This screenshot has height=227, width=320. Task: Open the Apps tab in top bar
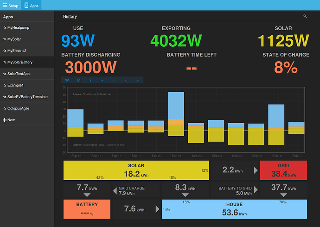point(31,6)
